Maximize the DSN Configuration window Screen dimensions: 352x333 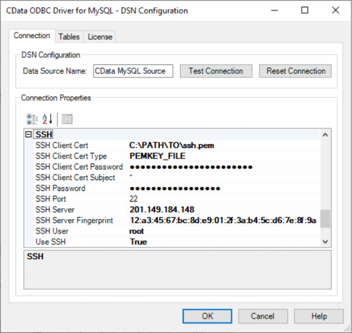(304, 10)
